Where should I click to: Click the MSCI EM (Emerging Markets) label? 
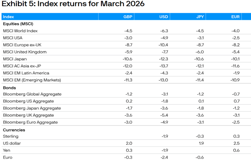pos(32,80)
